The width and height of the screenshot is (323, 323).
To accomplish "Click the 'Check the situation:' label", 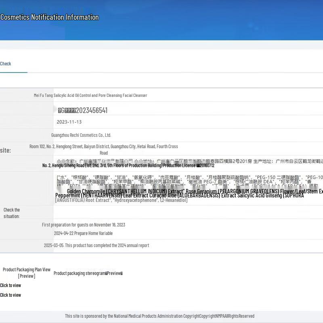I will coord(12,213).
